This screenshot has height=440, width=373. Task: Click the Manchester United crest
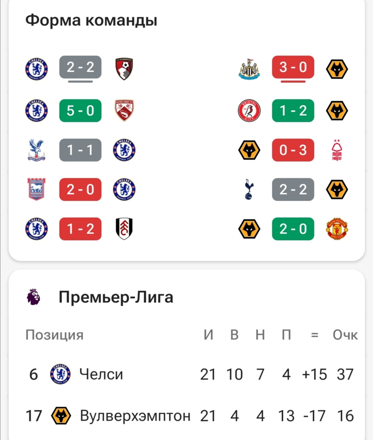pyautogui.click(x=337, y=229)
